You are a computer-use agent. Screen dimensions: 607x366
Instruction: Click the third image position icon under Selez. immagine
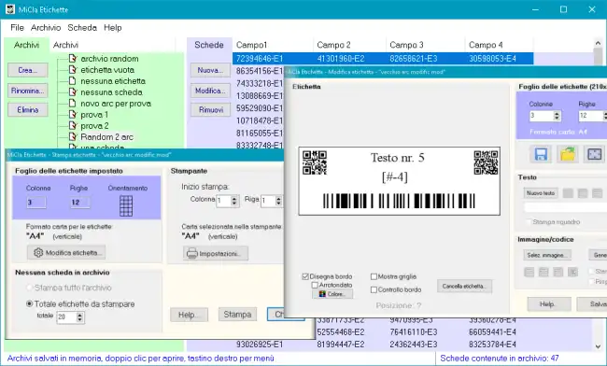558,272
